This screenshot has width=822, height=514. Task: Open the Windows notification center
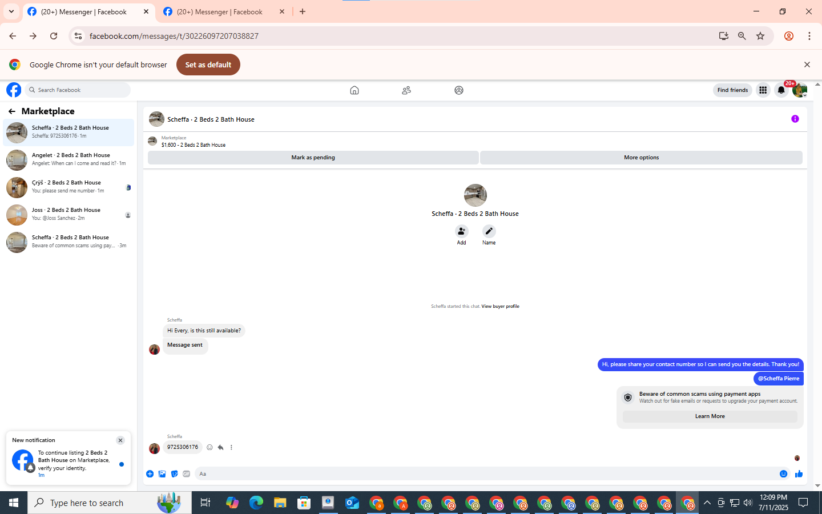coord(803,503)
